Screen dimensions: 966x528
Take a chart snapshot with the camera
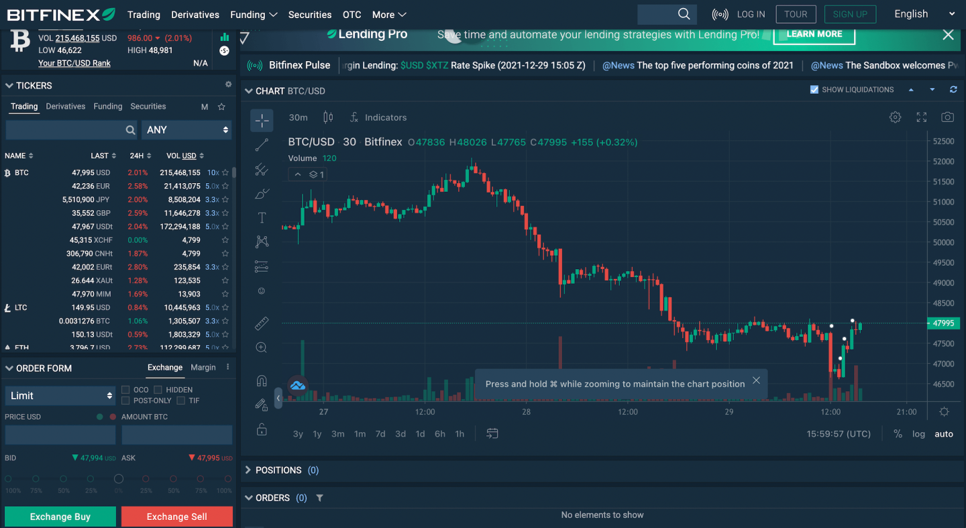click(947, 117)
